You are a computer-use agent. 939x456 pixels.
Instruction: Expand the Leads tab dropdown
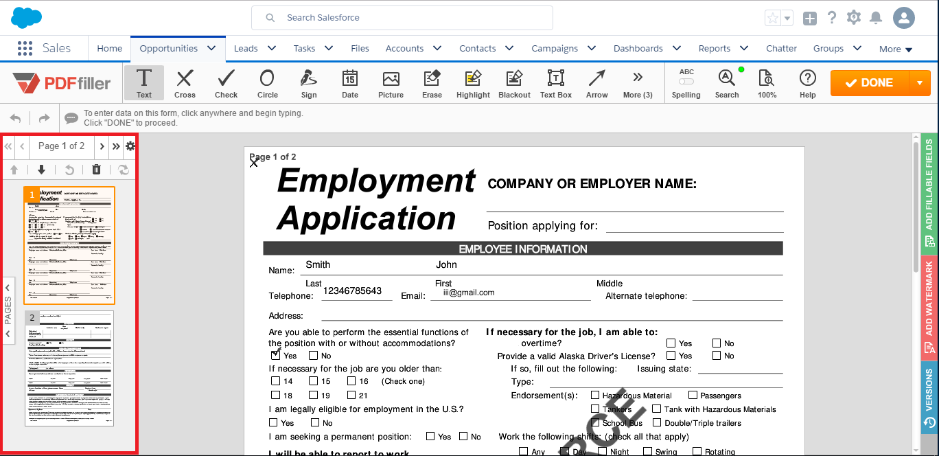[x=272, y=48]
